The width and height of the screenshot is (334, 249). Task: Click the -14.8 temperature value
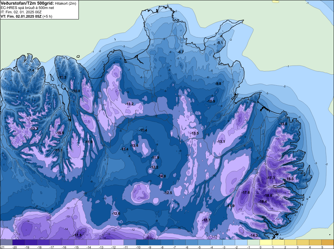pos(161,176)
